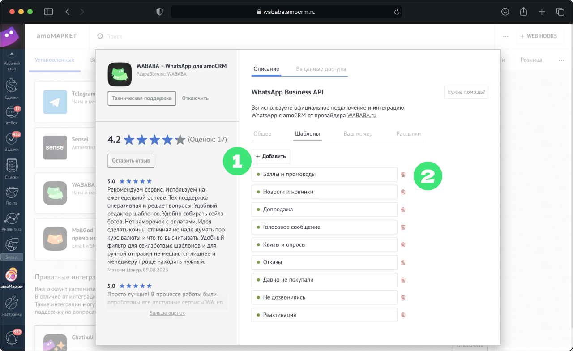Screen dimensions: 573x351
Task: Open the Рассылки tab
Action: click(409, 134)
